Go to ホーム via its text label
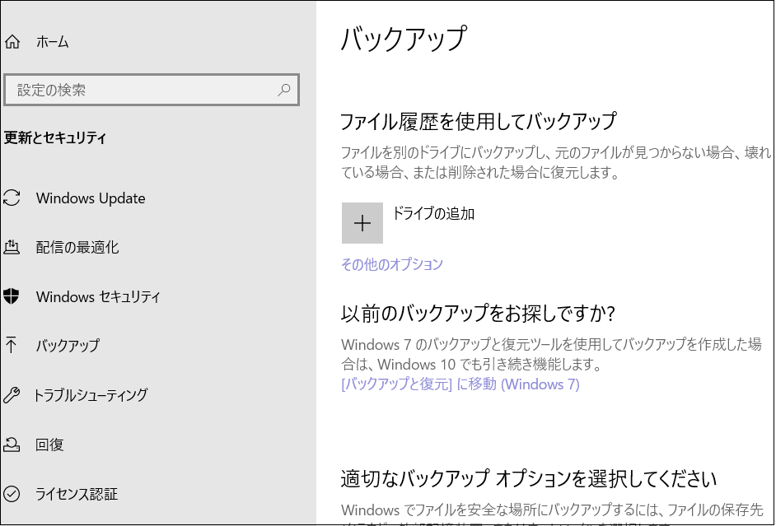The image size is (776, 526). pos(53,42)
